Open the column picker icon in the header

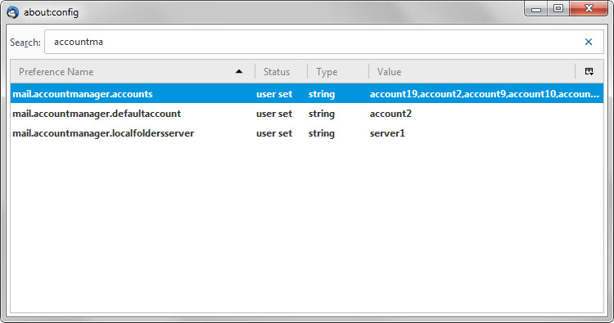coord(589,72)
